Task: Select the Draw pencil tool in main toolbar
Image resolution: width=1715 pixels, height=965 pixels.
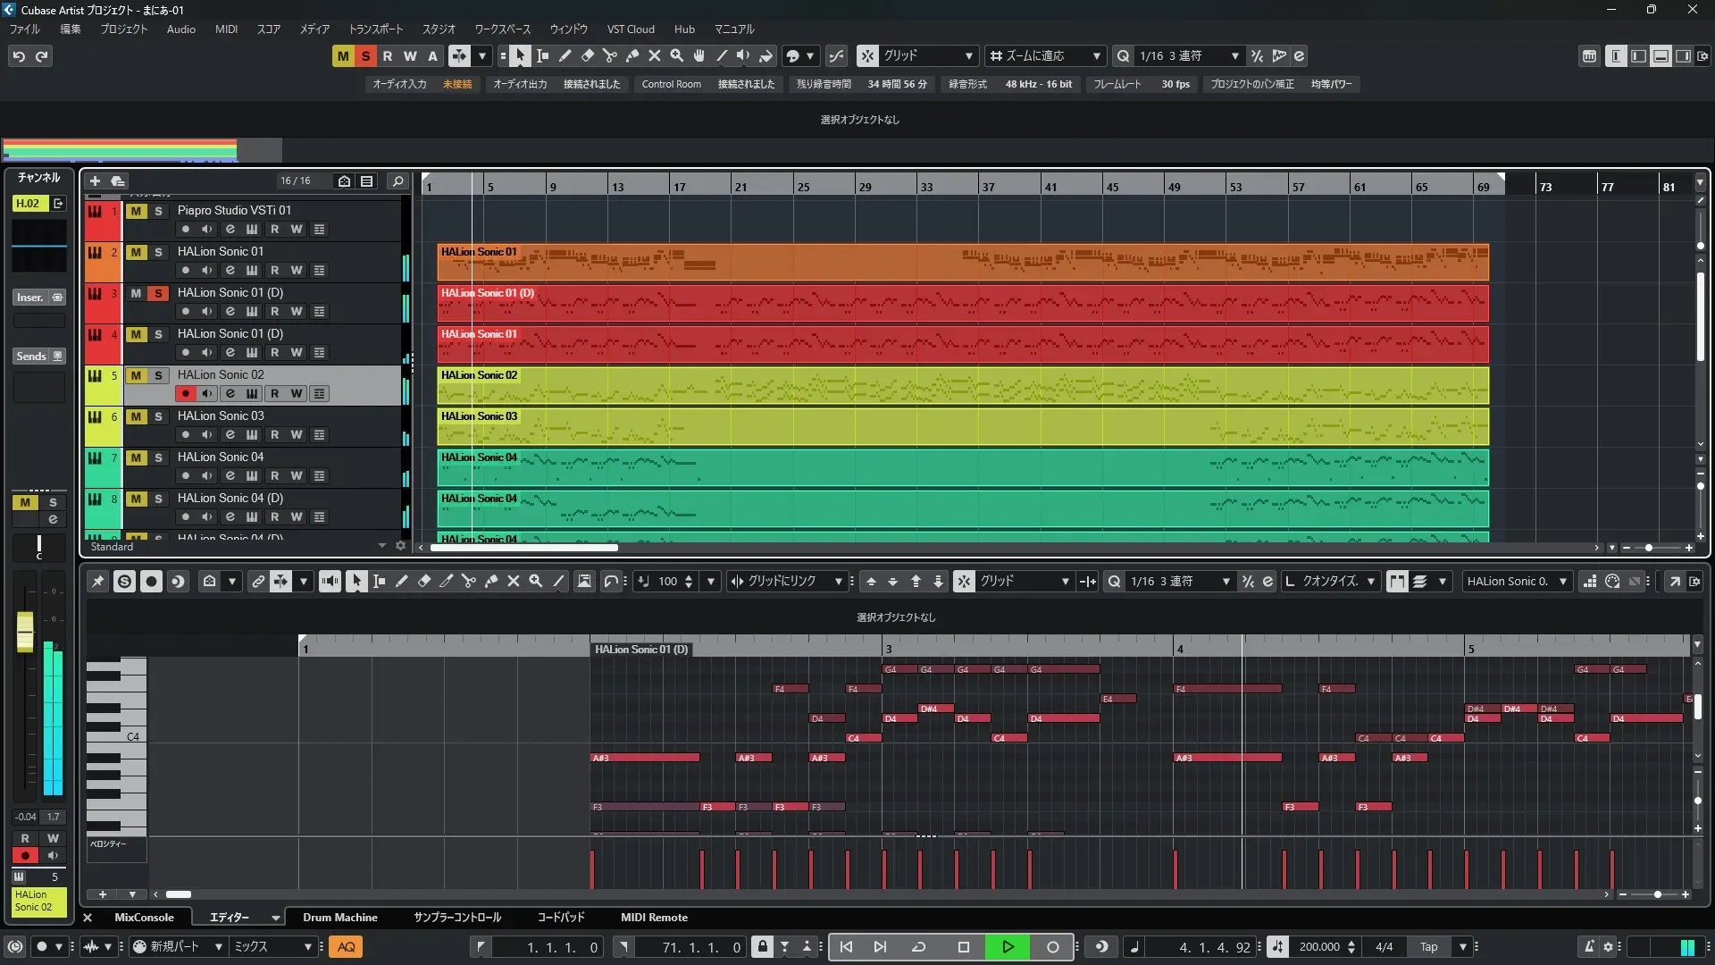Action: (x=565, y=56)
